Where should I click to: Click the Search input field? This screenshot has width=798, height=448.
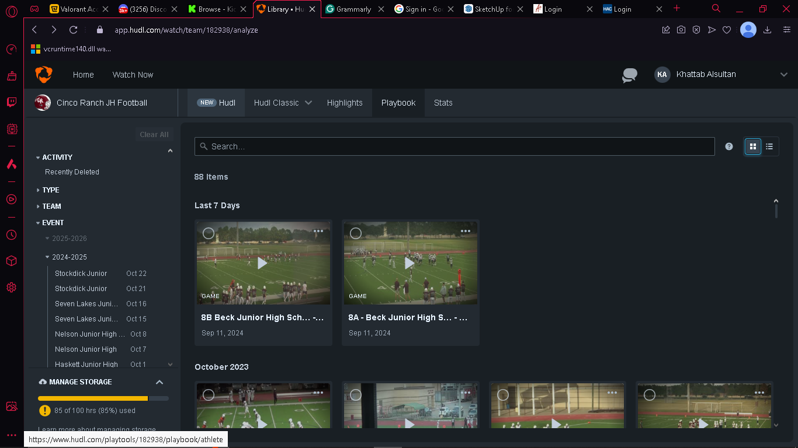pos(454,146)
